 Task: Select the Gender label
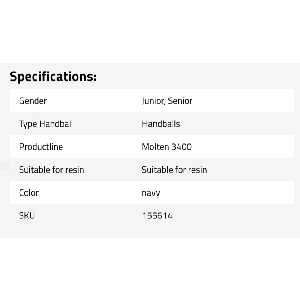click(x=33, y=101)
